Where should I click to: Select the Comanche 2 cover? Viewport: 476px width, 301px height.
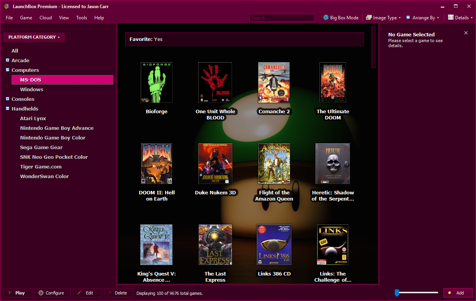tap(274, 83)
